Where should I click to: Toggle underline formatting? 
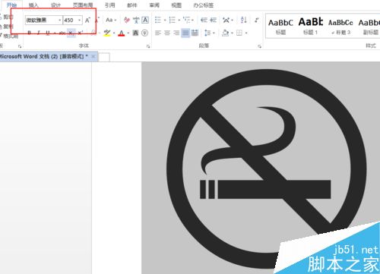48,33
